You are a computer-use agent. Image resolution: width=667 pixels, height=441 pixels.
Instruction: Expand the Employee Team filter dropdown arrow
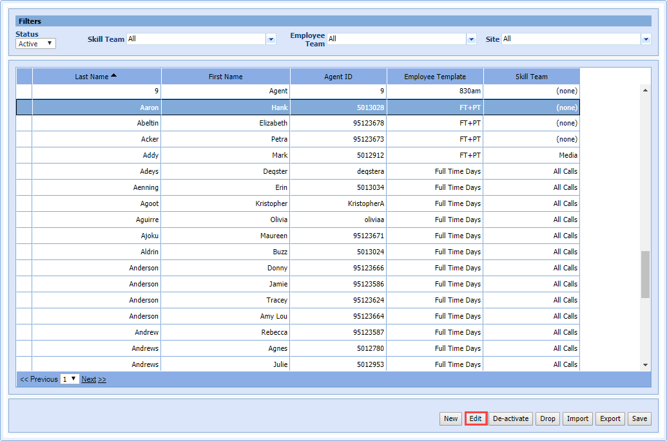pos(471,39)
